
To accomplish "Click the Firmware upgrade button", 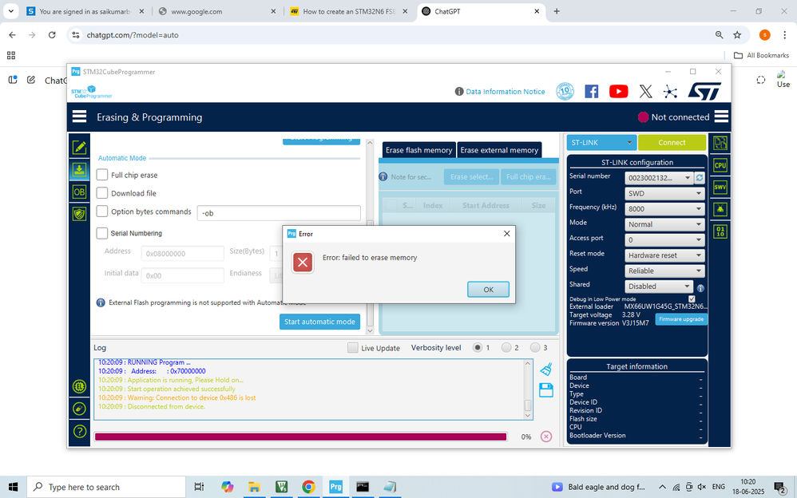I will coord(681,319).
